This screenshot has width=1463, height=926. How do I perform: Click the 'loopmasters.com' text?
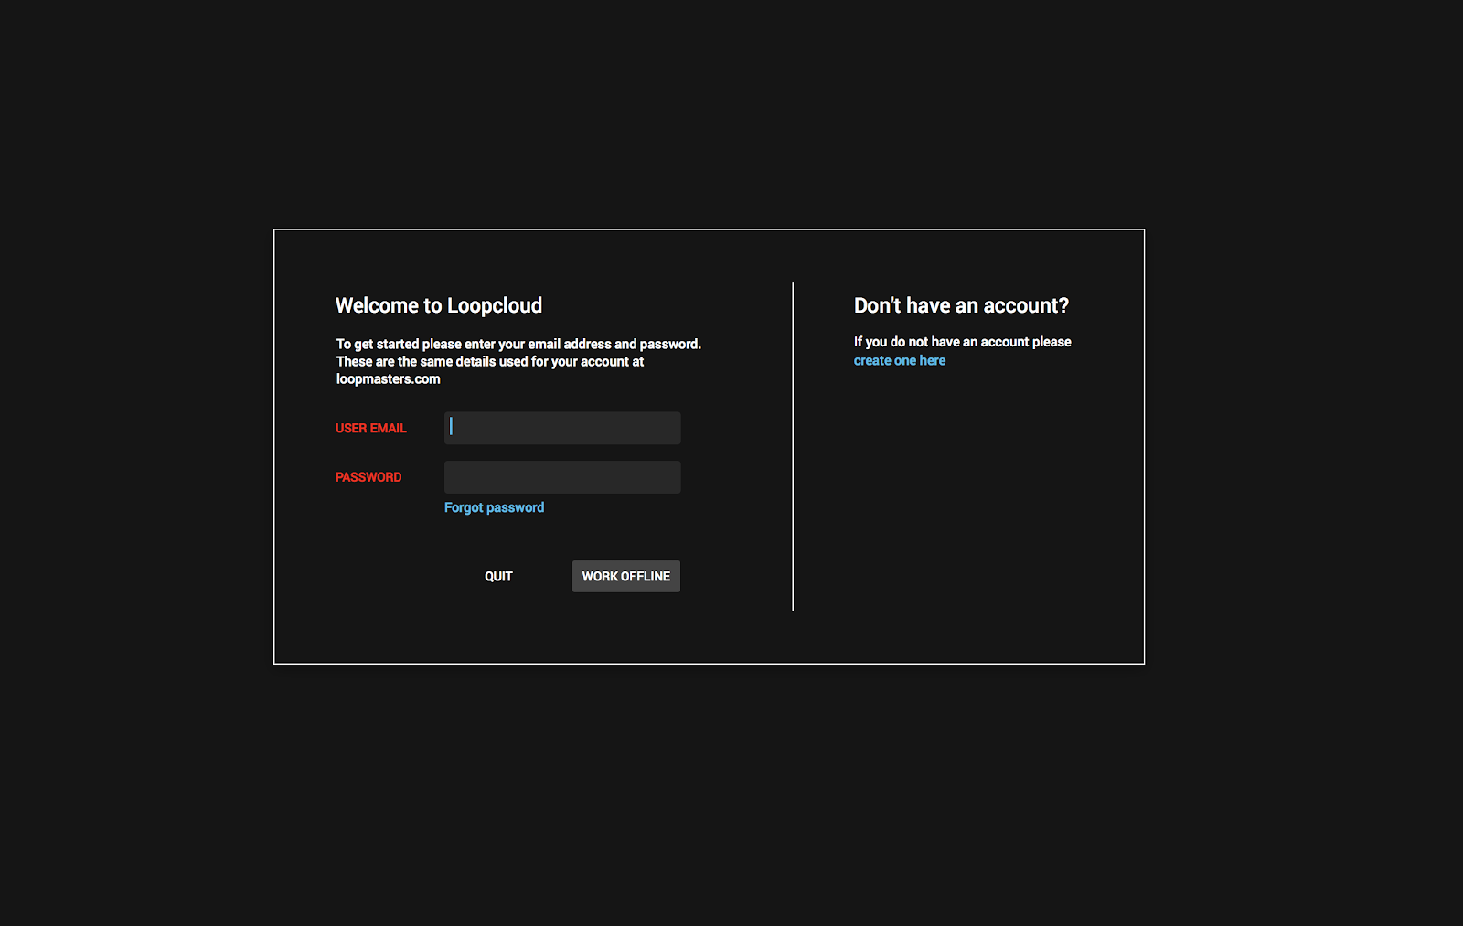[x=389, y=378]
